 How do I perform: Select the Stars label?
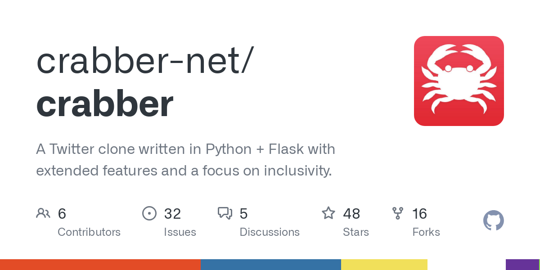tap(356, 232)
